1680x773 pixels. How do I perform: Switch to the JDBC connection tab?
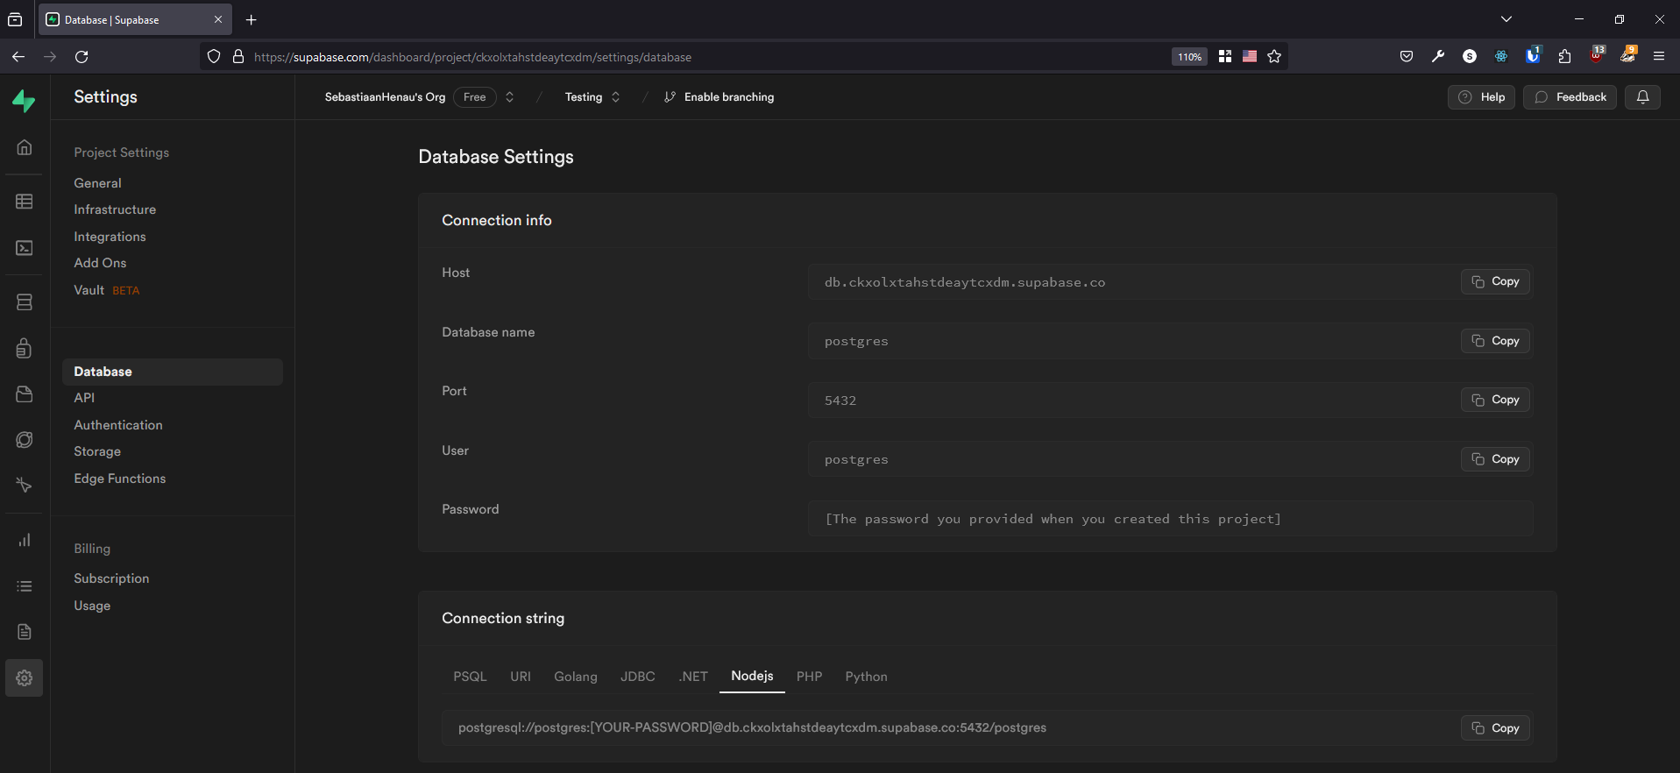click(638, 677)
